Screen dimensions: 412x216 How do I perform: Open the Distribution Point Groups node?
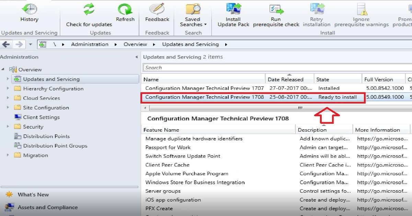click(55, 146)
